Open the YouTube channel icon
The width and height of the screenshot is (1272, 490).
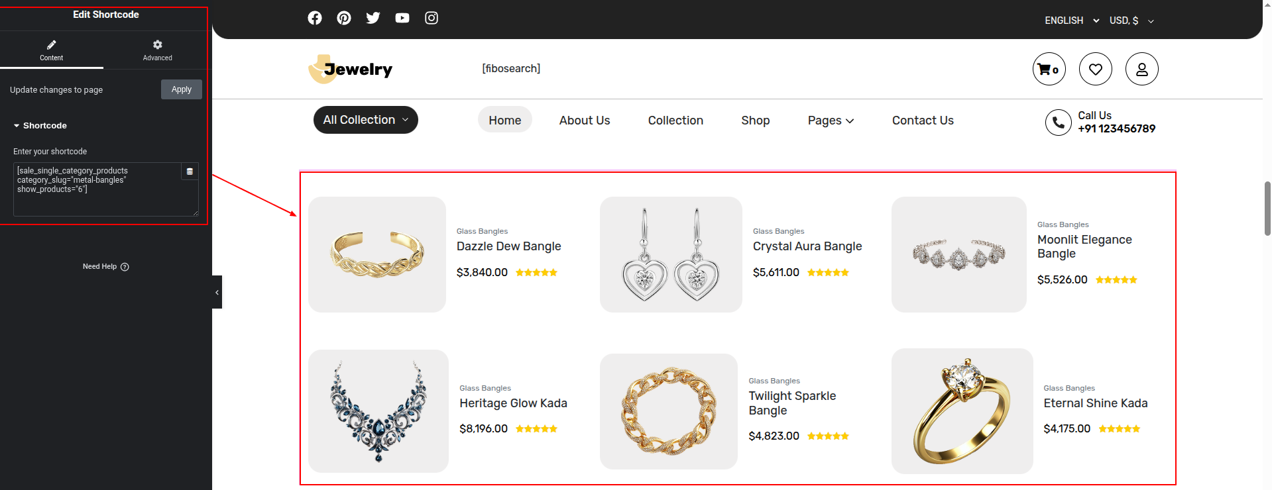tap(402, 18)
